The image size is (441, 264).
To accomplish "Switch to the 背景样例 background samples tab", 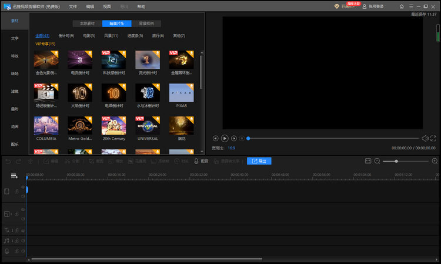I will 146,24.
